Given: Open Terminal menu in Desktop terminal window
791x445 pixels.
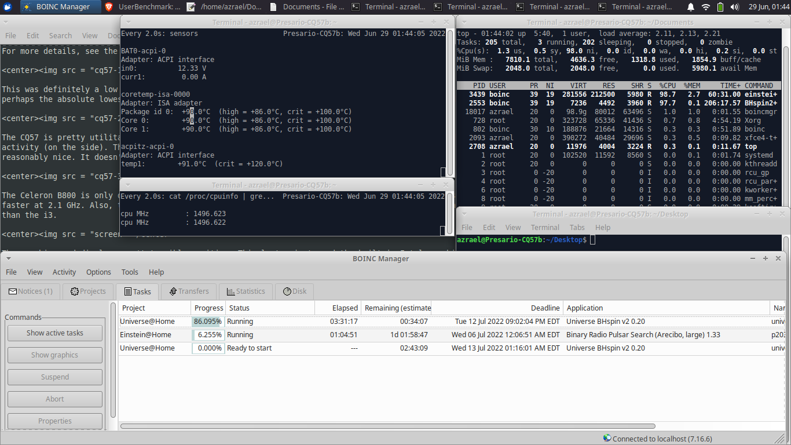Looking at the screenshot, I should [545, 227].
